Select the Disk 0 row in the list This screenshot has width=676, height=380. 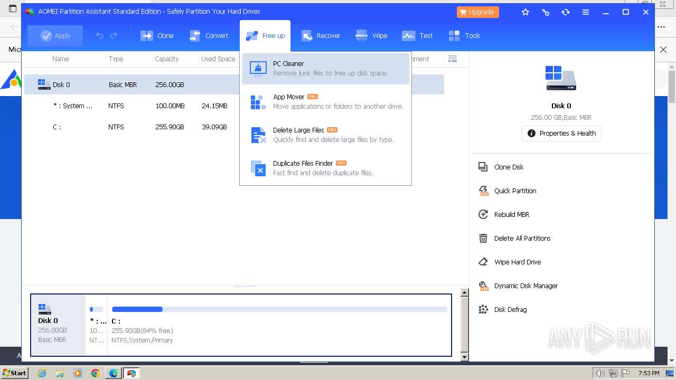pyautogui.click(x=234, y=84)
